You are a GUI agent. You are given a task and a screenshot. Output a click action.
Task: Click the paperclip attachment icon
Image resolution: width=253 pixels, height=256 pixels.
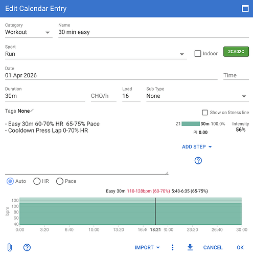[10, 247]
